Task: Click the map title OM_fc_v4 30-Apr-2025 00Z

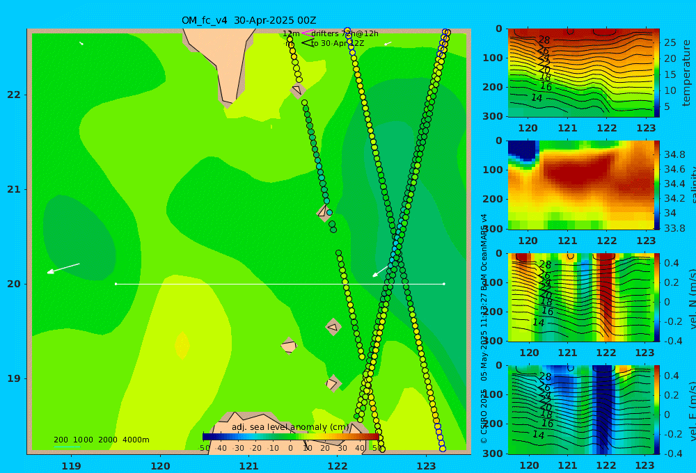Action: [x=248, y=20]
